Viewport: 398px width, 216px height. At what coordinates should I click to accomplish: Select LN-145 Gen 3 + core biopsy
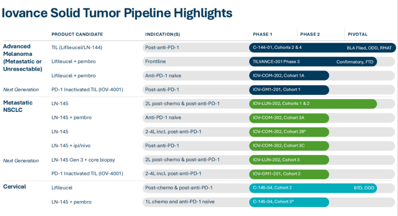click(83, 160)
